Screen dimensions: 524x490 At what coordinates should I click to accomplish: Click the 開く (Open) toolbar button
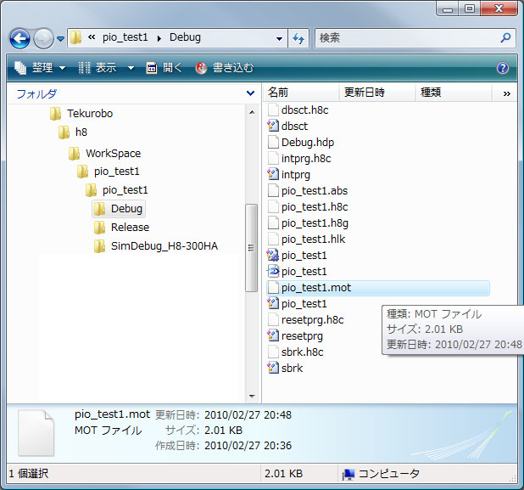(164, 68)
